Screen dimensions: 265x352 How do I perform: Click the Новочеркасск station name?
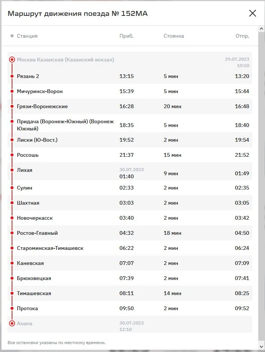35,218
